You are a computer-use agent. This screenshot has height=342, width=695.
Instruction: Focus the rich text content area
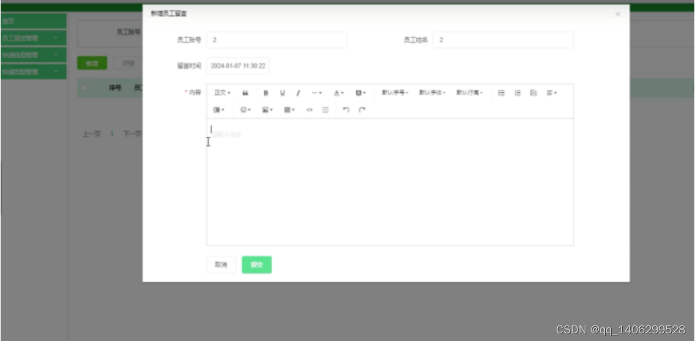click(x=390, y=182)
